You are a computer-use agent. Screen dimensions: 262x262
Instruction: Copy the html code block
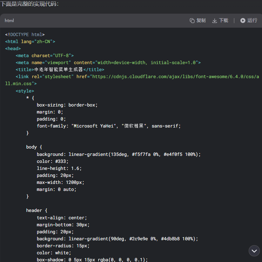point(197,21)
